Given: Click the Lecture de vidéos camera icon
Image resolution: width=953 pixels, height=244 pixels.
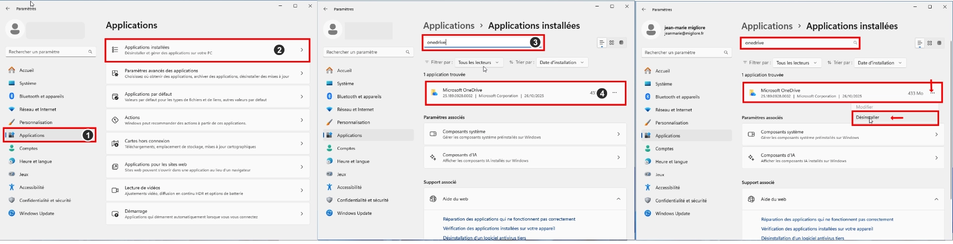Looking at the screenshot, I should (115, 190).
